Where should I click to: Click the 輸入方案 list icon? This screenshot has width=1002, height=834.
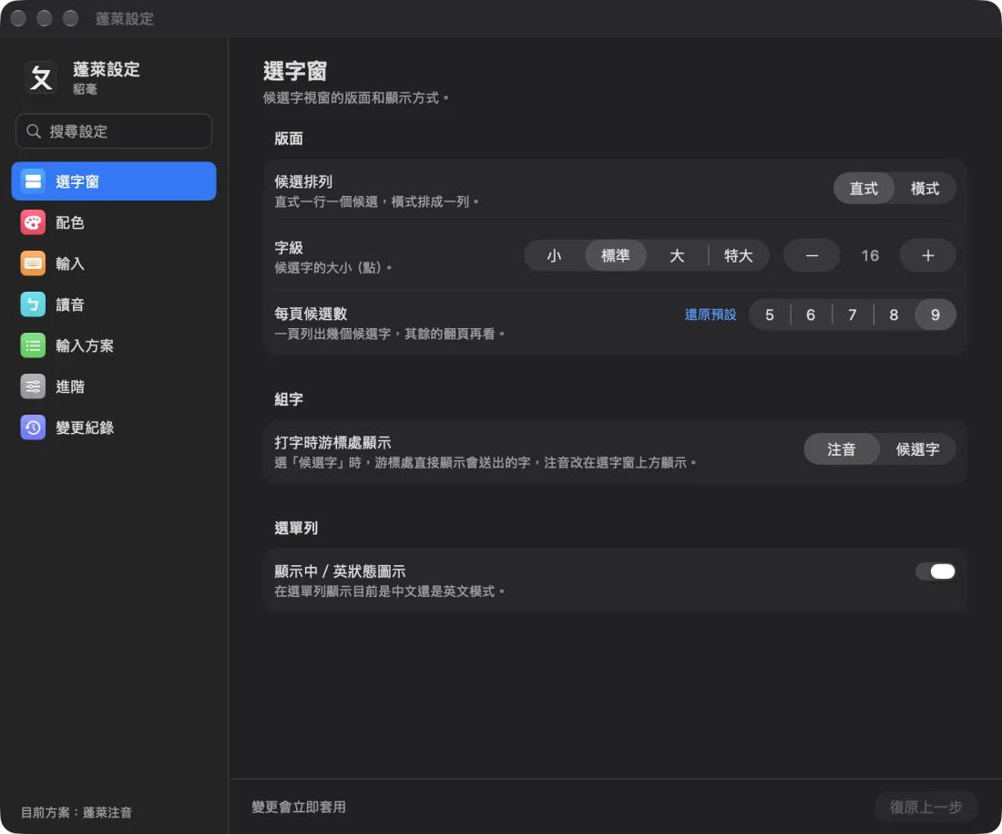pyautogui.click(x=33, y=345)
